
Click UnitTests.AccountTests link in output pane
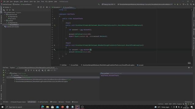coord(110,75)
